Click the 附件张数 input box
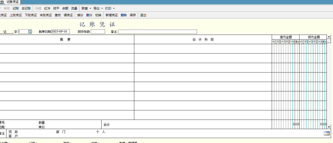333x143 pixels. click(x=98, y=32)
